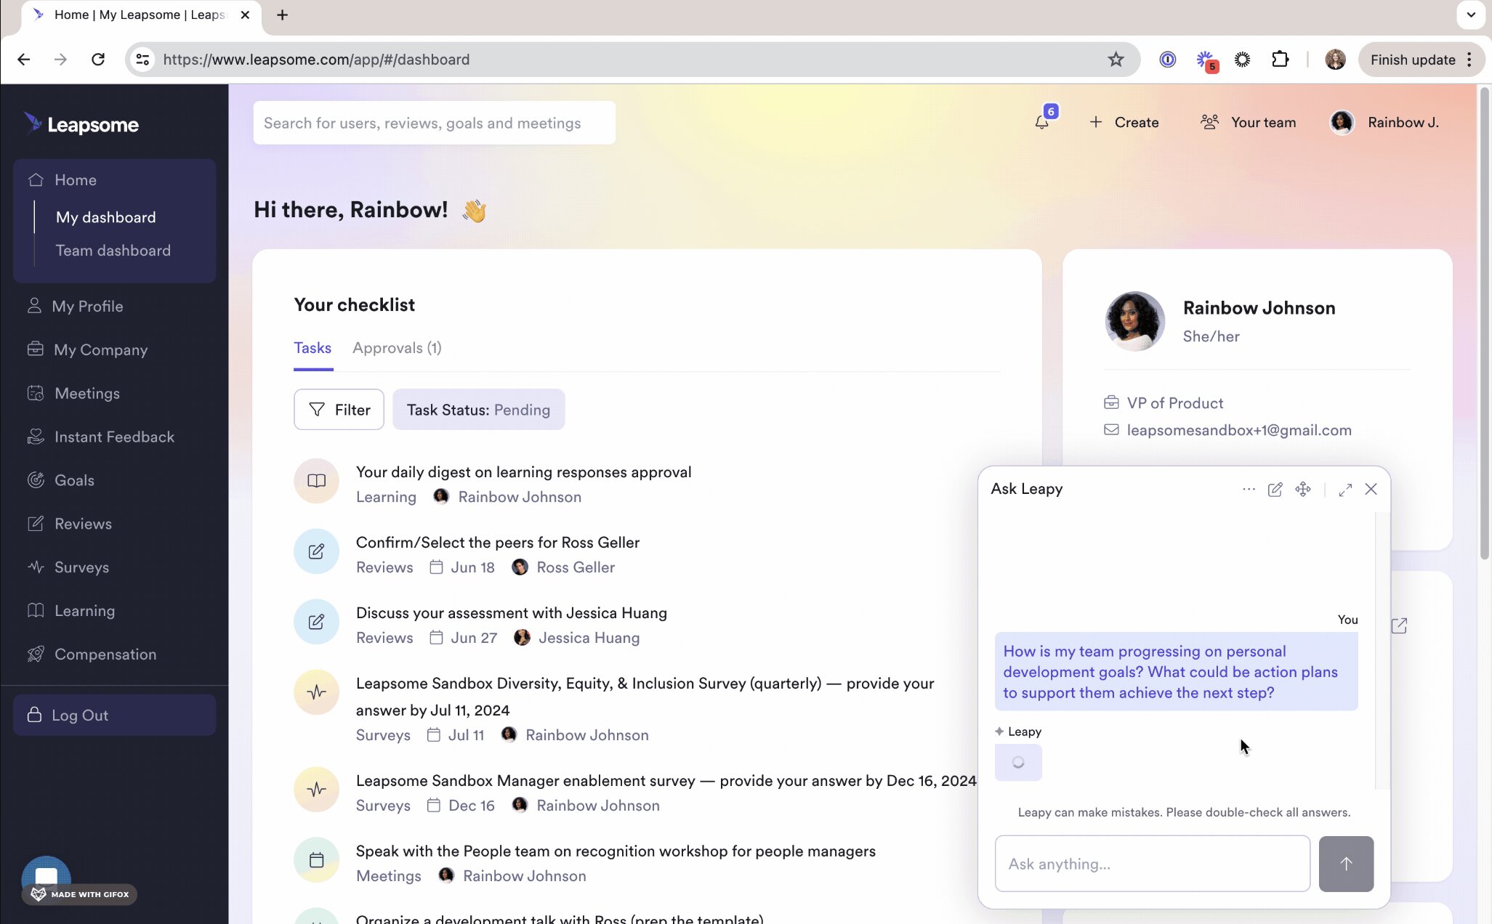Click the move icon in Ask Leapy header
This screenshot has height=924, width=1492.
coord(1303,489)
